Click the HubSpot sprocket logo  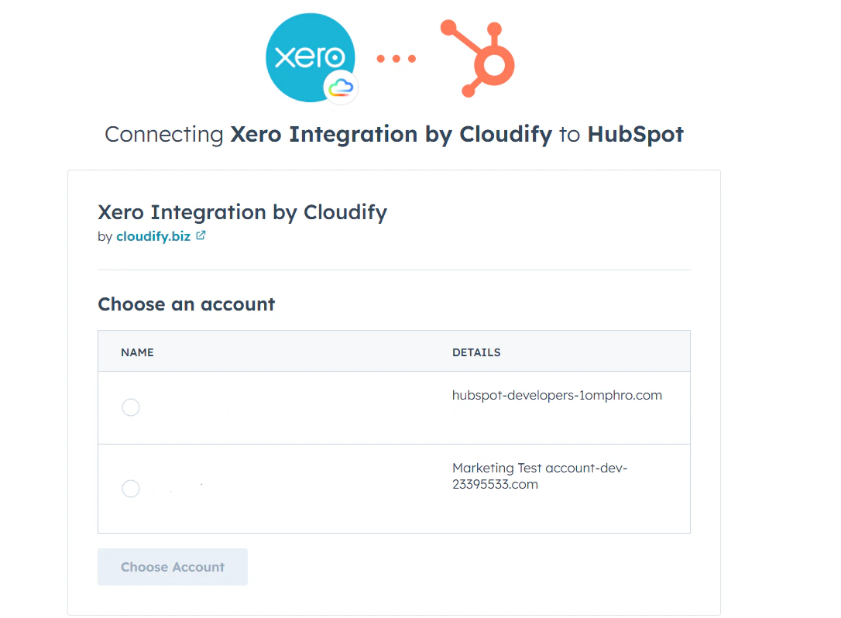(478, 59)
